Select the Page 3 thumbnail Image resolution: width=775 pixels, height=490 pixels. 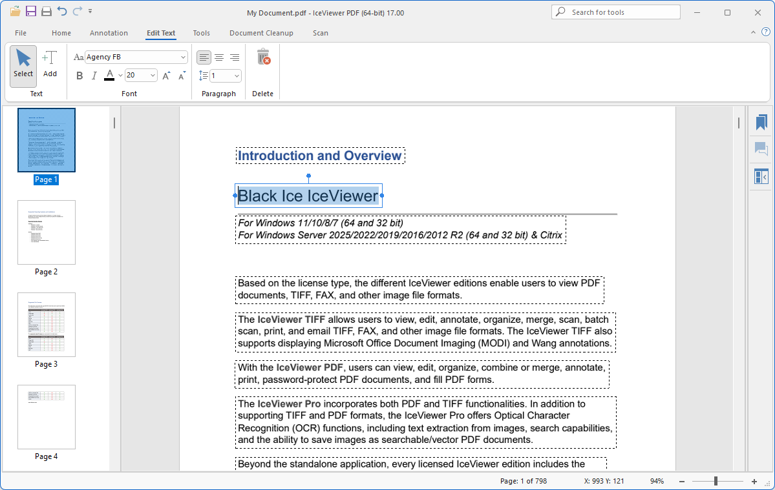47,325
